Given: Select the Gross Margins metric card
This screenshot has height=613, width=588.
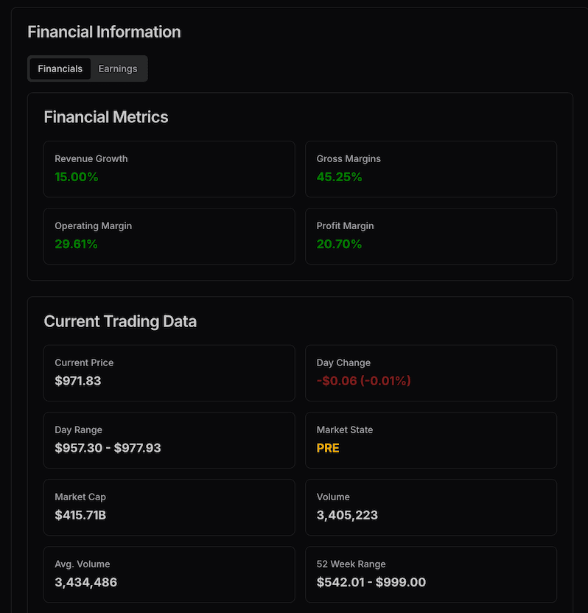Looking at the screenshot, I should [x=431, y=169].
